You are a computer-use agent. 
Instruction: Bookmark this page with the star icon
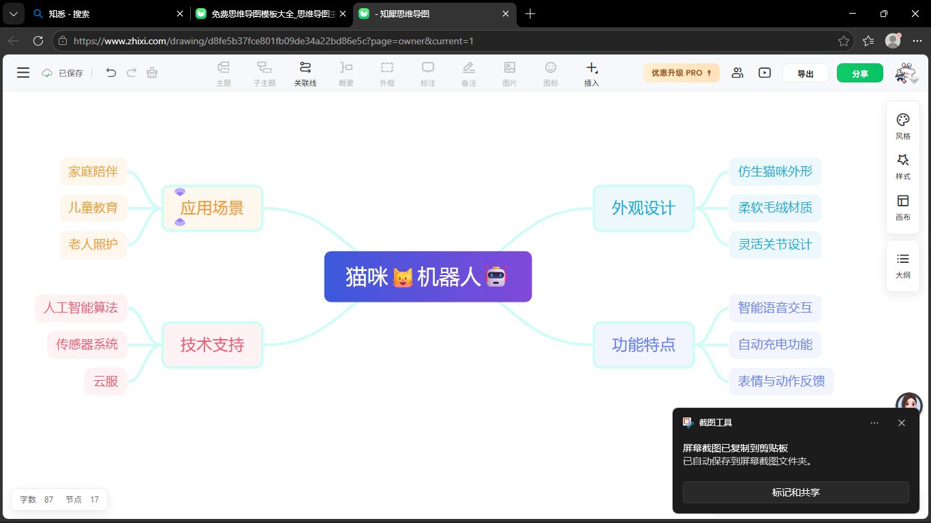[843, 41]
